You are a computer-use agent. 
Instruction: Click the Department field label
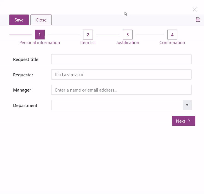[x=25, y=105]
